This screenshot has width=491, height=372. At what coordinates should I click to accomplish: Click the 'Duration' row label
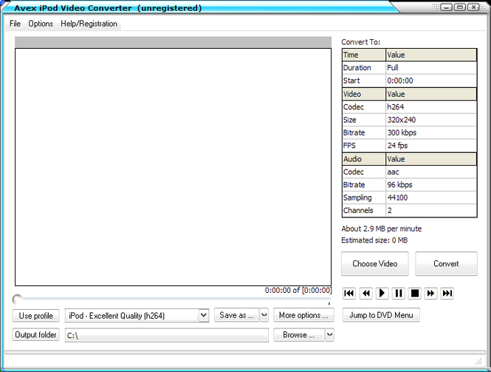pyautogui.click(x=364, y=68)
